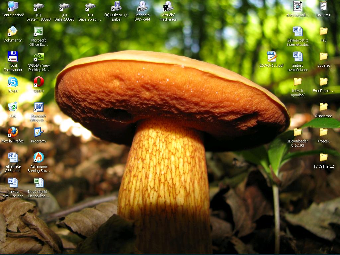Select the Programy shortcut icon

point(39,132)
